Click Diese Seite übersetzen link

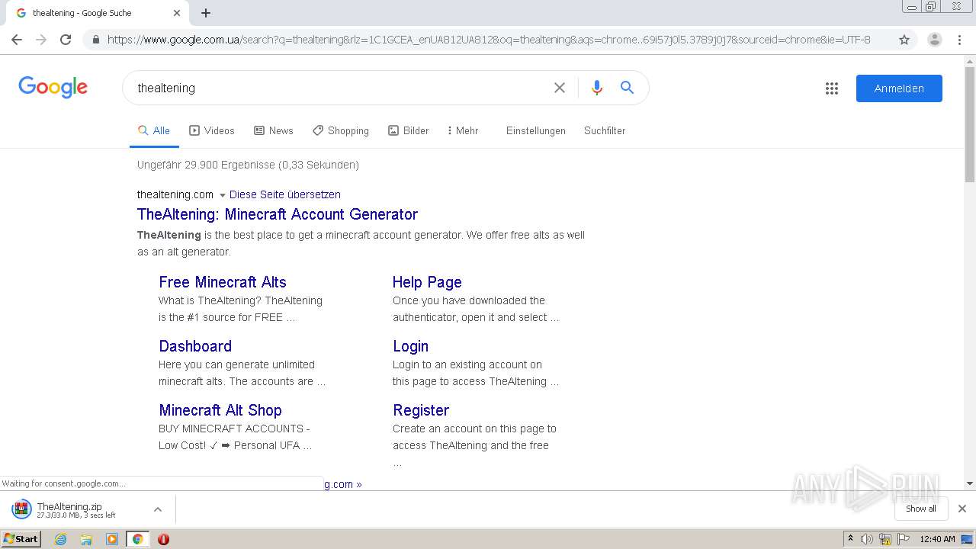pyautogui.click(x=285, y=194)
